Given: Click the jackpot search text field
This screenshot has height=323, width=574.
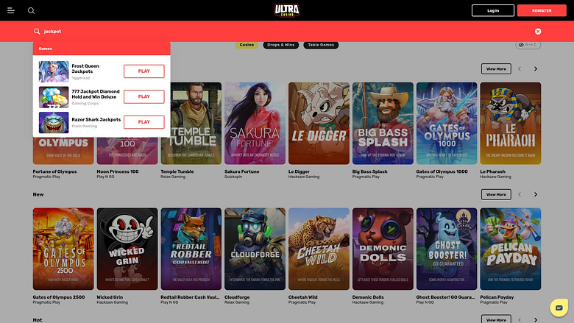Looking at the screenshot, I should click(286, 32).
